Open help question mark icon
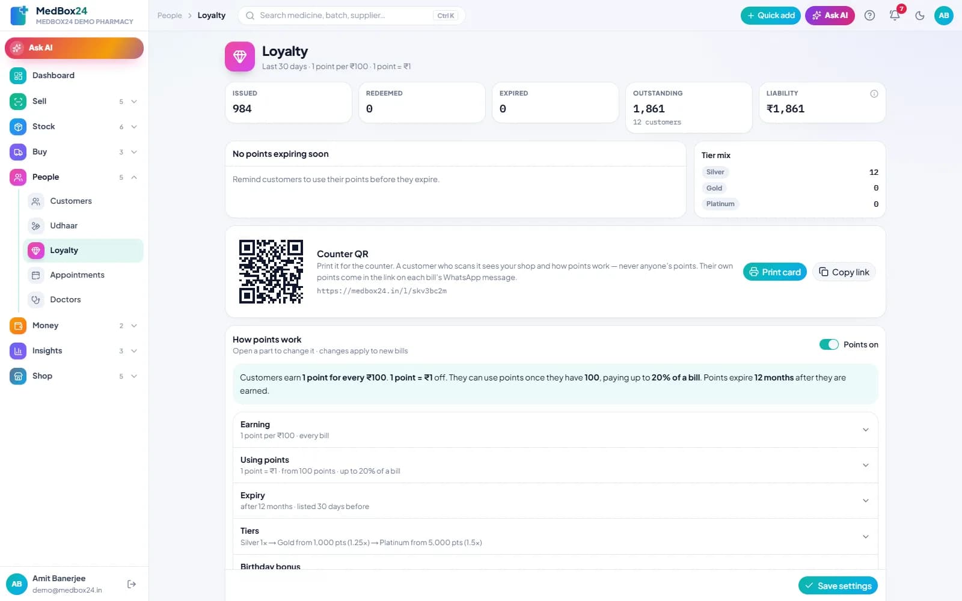The image size is (962, 601). [x=869, y=16]
